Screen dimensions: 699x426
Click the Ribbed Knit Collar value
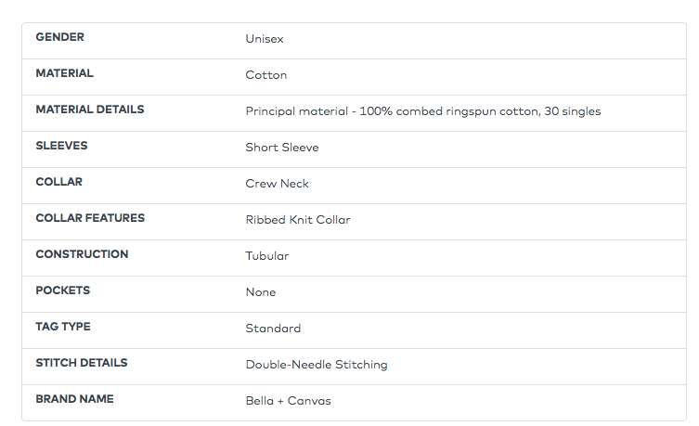298,220
